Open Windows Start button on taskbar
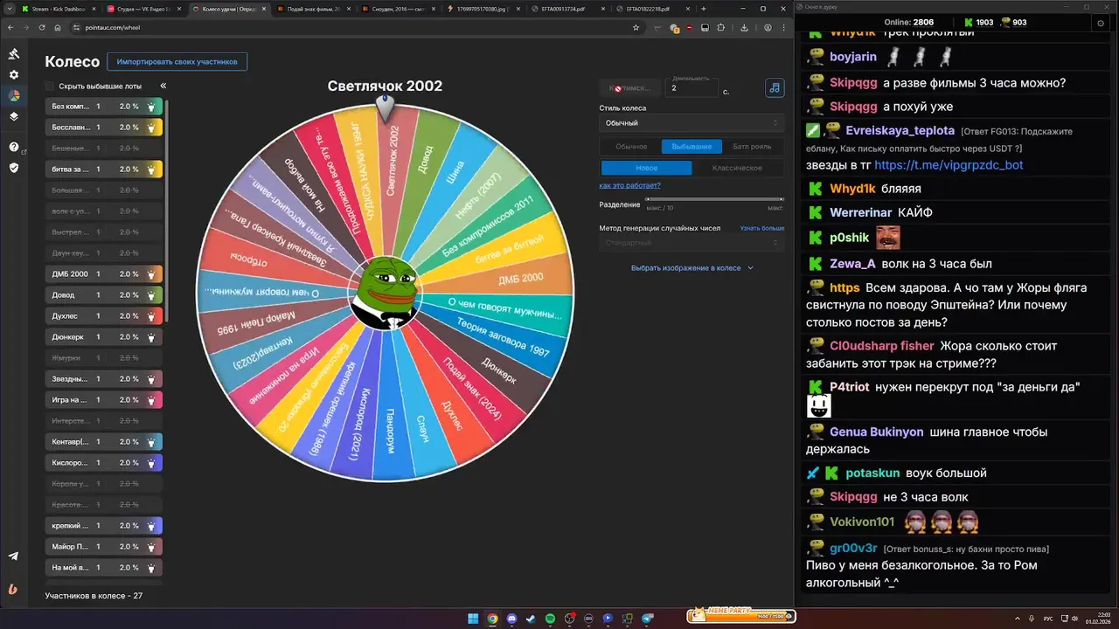The height and width of the screenshot is (629, 1119). tap(473, 619)
